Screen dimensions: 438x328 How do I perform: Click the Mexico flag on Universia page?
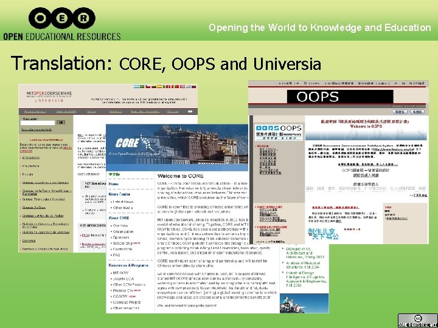(x=165, y=86)
